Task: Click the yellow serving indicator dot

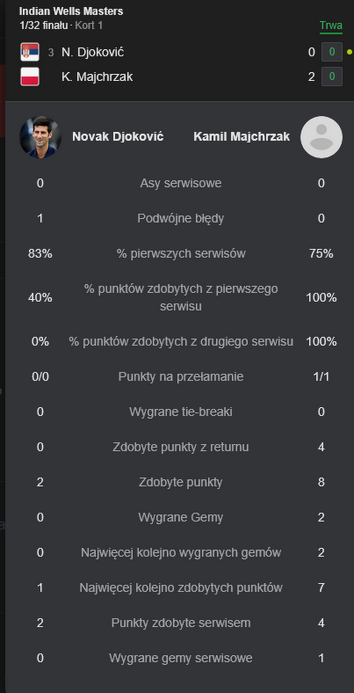Action: click(x=349, y=52)
